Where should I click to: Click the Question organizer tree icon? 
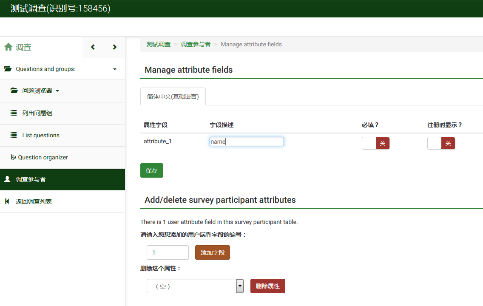(x=13, y=157)
